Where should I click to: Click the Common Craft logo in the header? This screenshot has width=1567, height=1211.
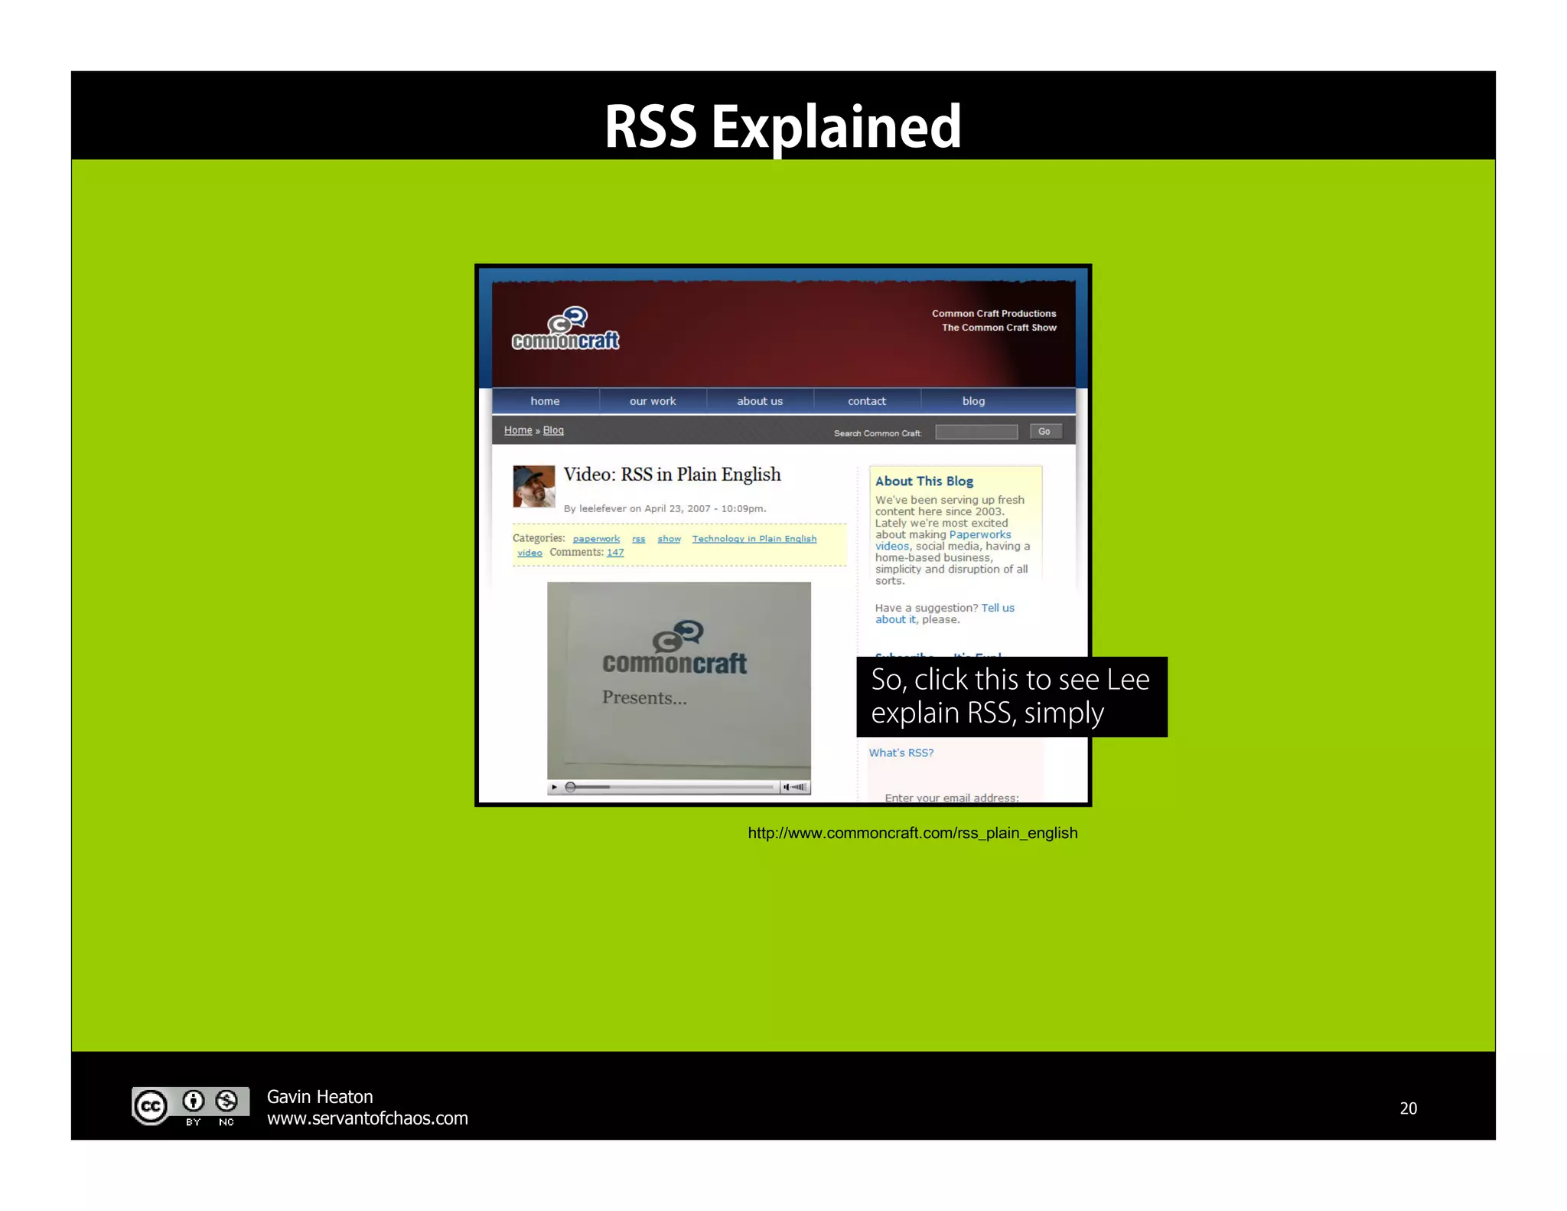[565, 330]
